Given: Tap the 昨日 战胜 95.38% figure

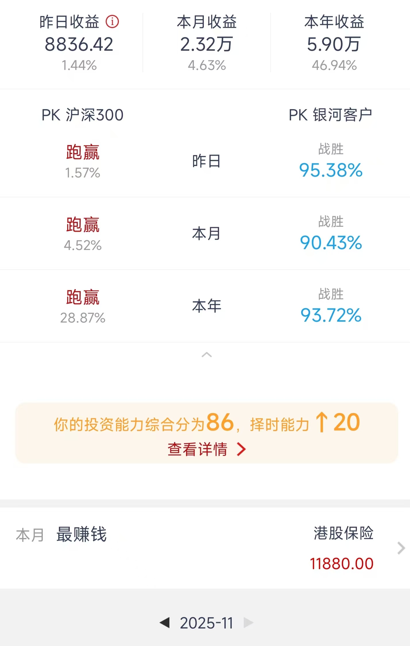Looking at the screenshot, I should [331, 170].
